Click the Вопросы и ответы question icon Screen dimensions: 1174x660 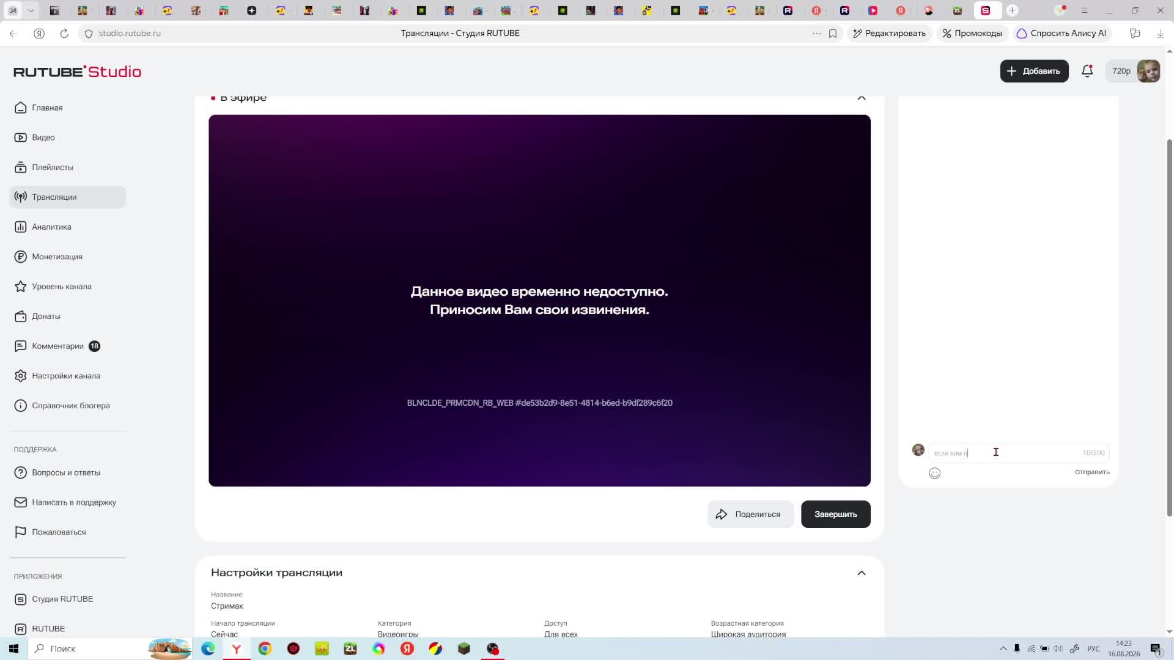(20, 472)
